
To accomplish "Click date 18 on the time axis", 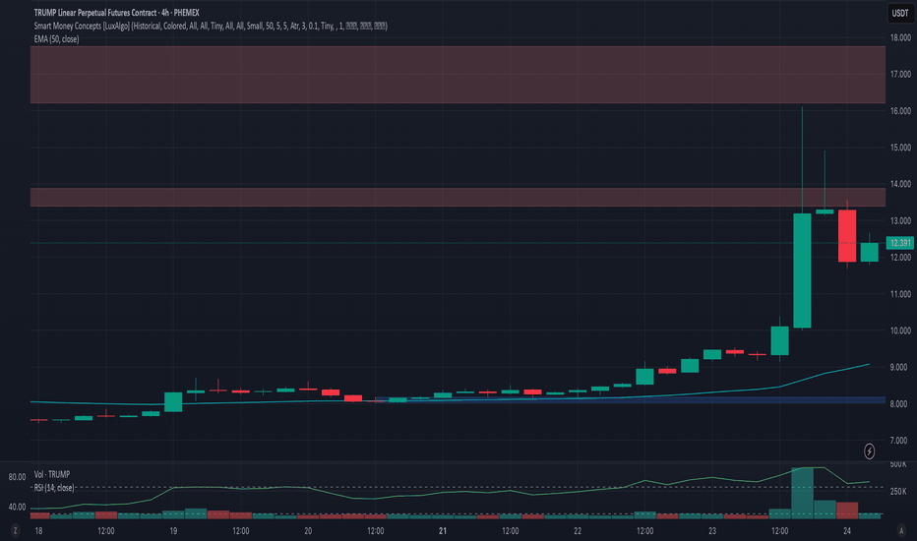I will (x=38, y=531).
